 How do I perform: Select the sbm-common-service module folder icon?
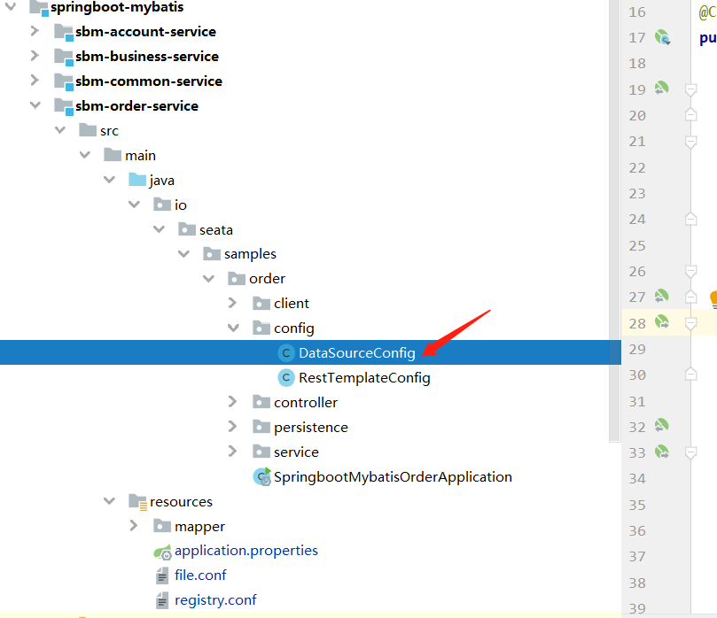click(64, 81)
